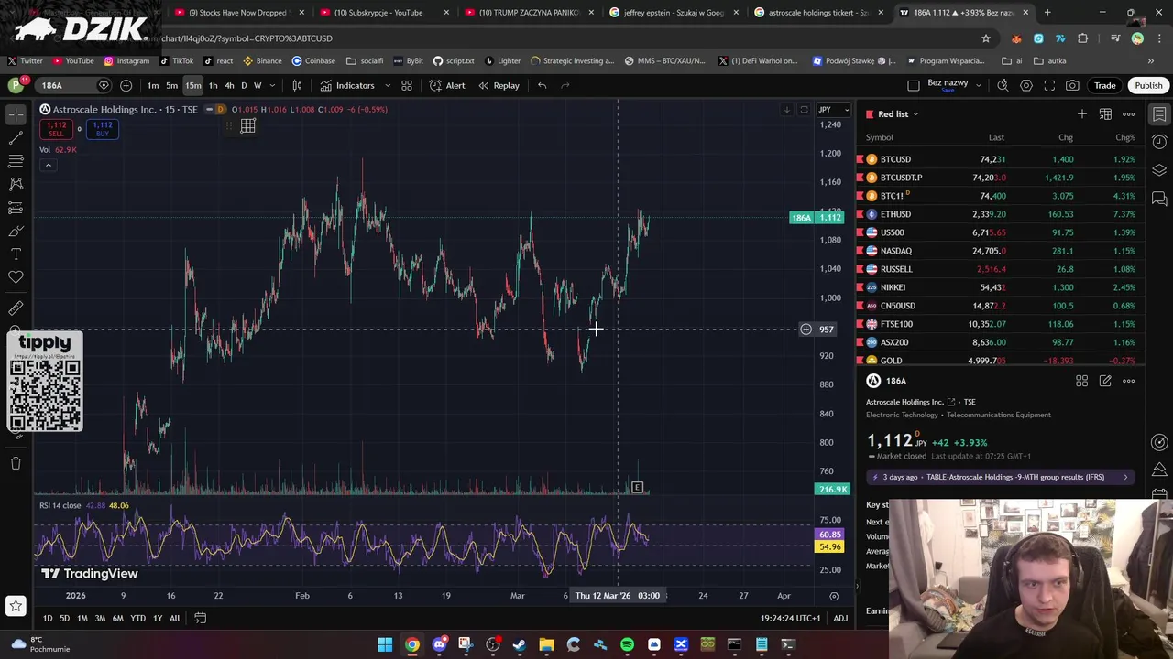
Task: Select the brush drawing tool
Action: click(16, 231)
